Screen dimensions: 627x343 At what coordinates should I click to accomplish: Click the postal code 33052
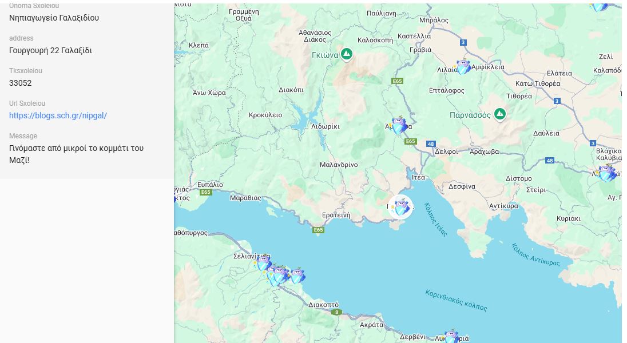(x=21, y=83)
